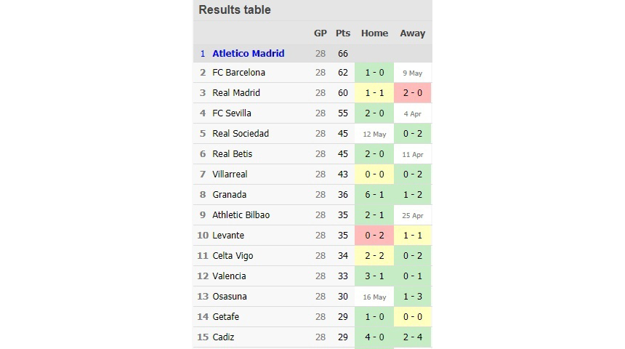Viewport: 625px width, 349px height.
Task: Open the Cadiz away 2 - 4 score
Action: click(413, 337)
